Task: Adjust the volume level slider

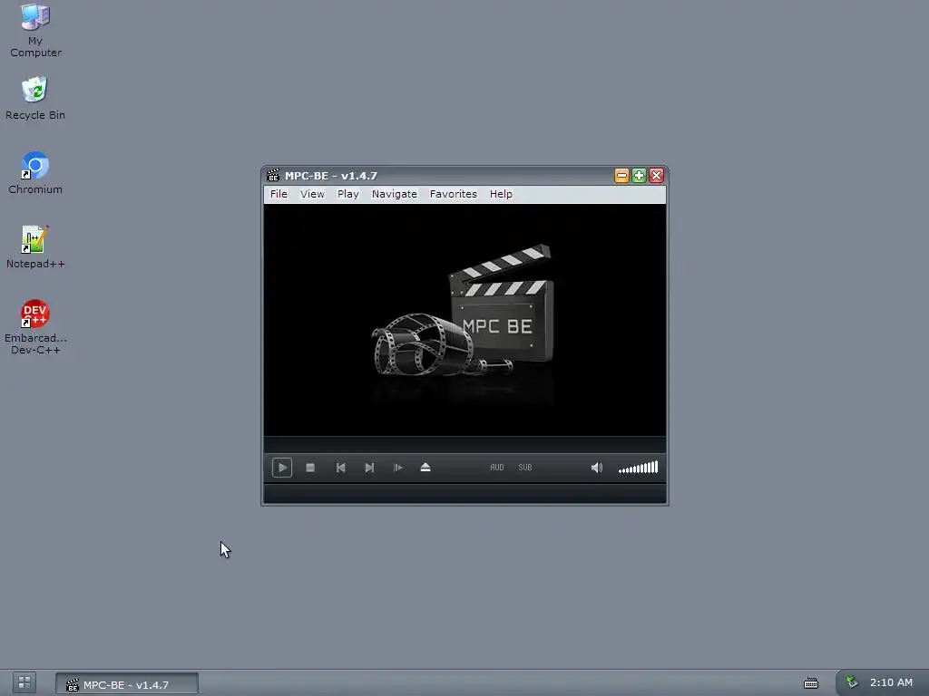Action: click(638, 468)
